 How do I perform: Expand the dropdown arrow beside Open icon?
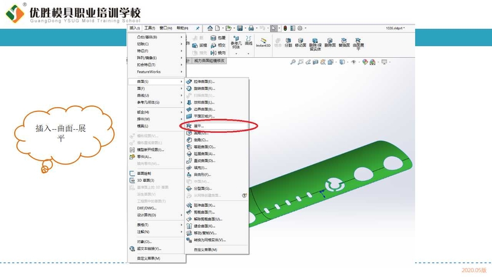[234, 28]
